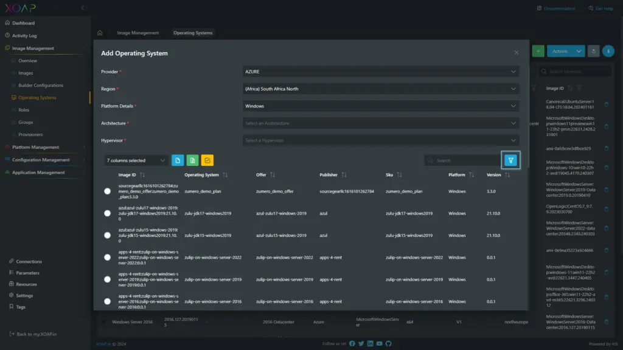Click the breadcrumb home icon
Image resolution: width=623 pixels, height=350 pixels.
[100, 33]
